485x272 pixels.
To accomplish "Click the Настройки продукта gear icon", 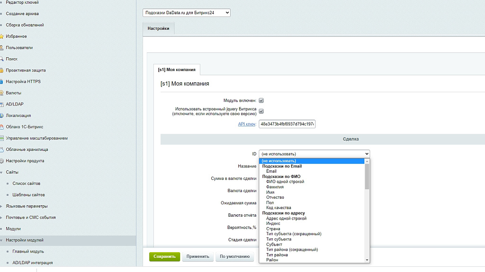I will [x=2, y=161].
